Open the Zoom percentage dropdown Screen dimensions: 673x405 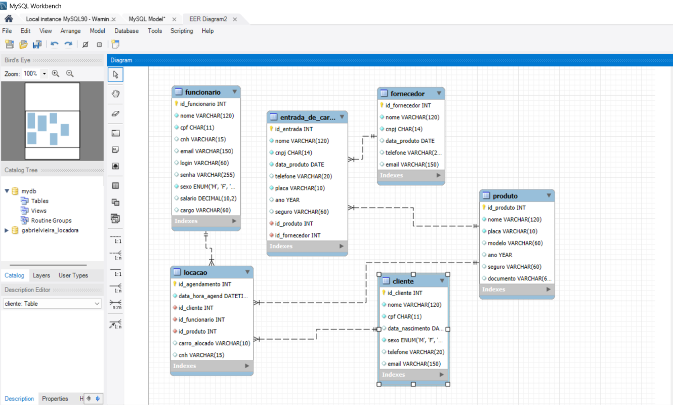click(x=44, y=74)
